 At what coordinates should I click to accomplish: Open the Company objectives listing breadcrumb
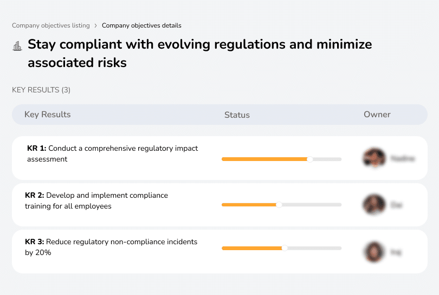pyautogui.click(x=51, y=25)
